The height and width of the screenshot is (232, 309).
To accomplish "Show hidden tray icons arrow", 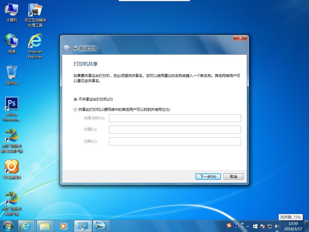I will (248, 226).
